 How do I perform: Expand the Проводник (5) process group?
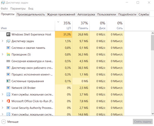coord(2,54)
